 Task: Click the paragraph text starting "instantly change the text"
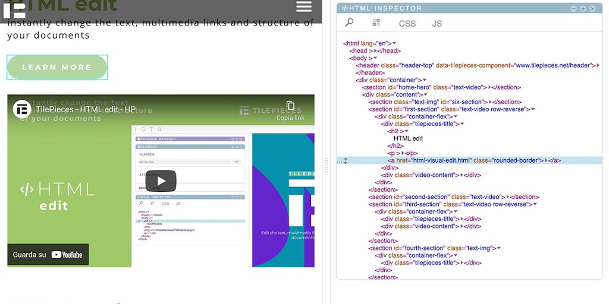click(x=161, y=29)
